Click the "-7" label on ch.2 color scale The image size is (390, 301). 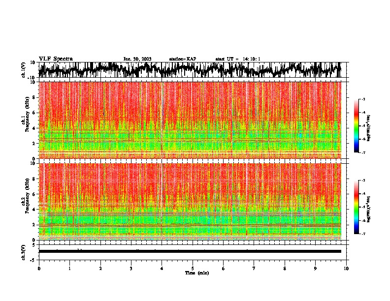pyautogui.click(x=363, y=234)
